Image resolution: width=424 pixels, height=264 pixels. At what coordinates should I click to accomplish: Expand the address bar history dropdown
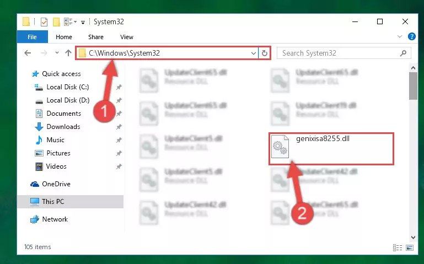254,53
